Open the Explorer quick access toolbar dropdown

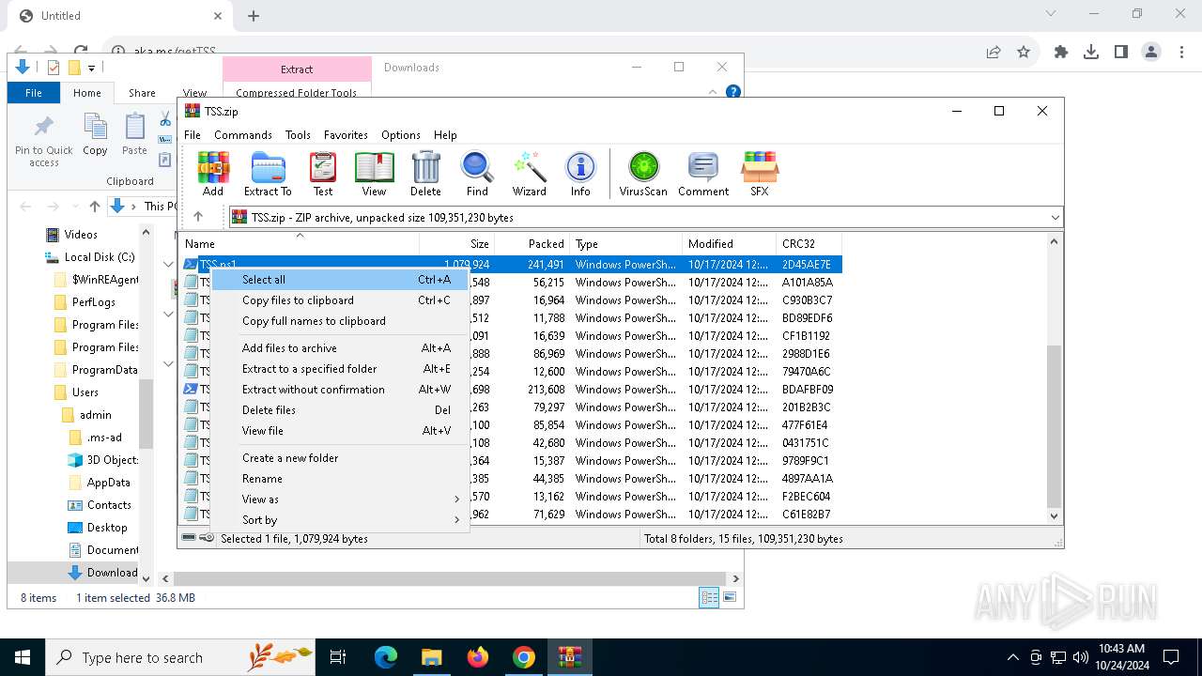pyautogui.click(x=91, y=68)
